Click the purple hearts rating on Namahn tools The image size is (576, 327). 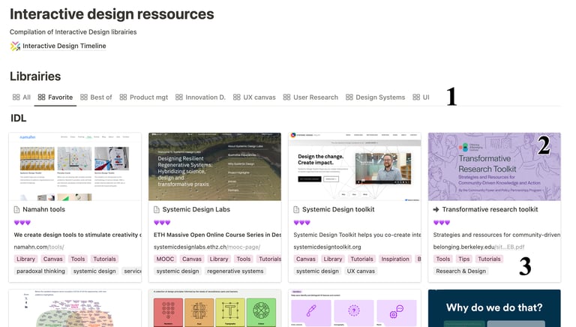(x=22, y=223)
